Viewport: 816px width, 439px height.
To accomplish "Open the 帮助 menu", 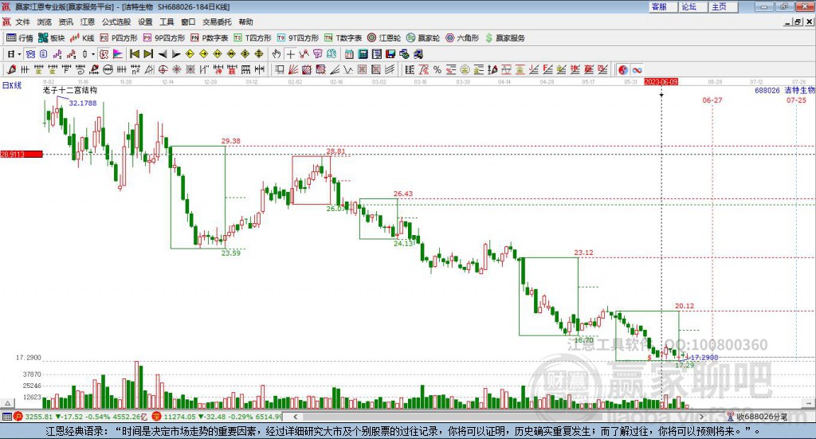I will point(245,22).
